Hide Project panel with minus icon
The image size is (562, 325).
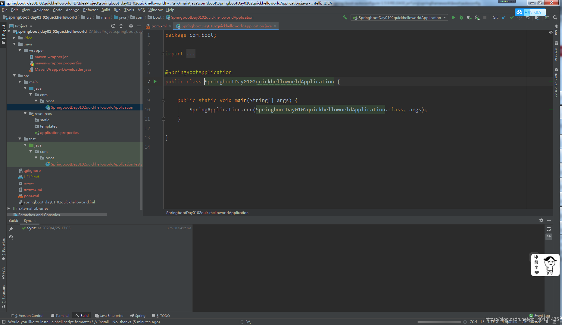[x=139, y=26]
